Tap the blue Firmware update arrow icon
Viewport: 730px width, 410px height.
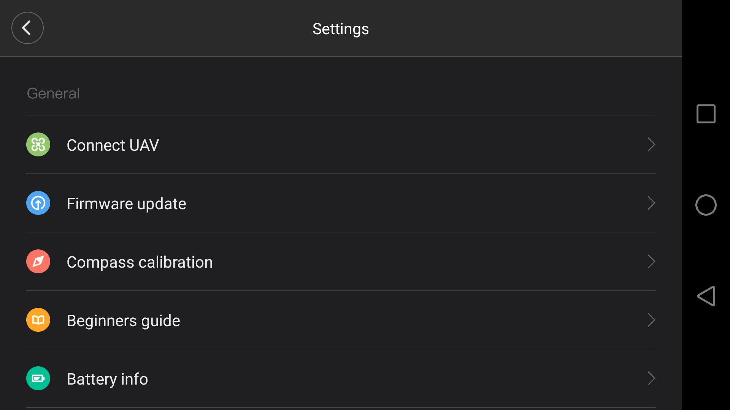pos(38,203)
